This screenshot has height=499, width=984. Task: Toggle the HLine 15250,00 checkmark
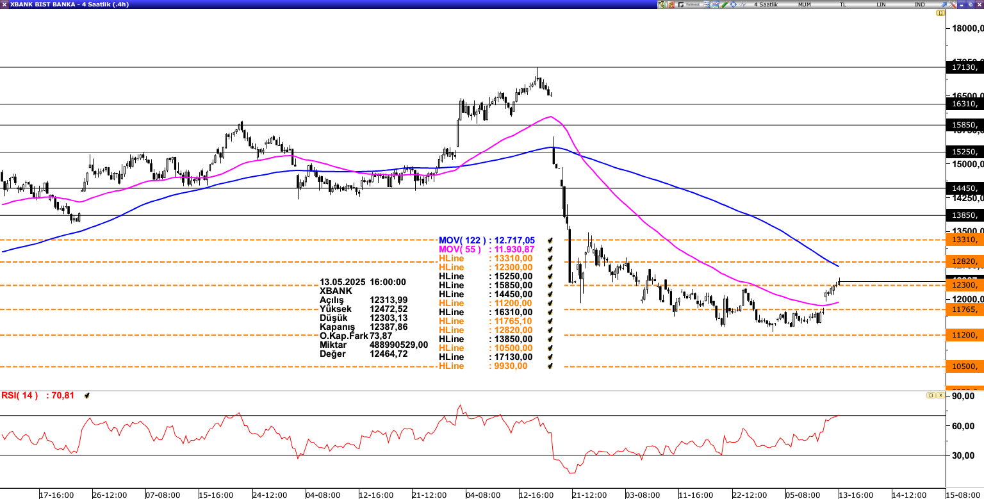point(550,276)
